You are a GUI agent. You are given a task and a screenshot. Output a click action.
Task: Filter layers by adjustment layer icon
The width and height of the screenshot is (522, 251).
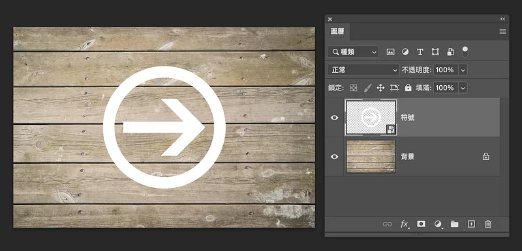[405, 52]
